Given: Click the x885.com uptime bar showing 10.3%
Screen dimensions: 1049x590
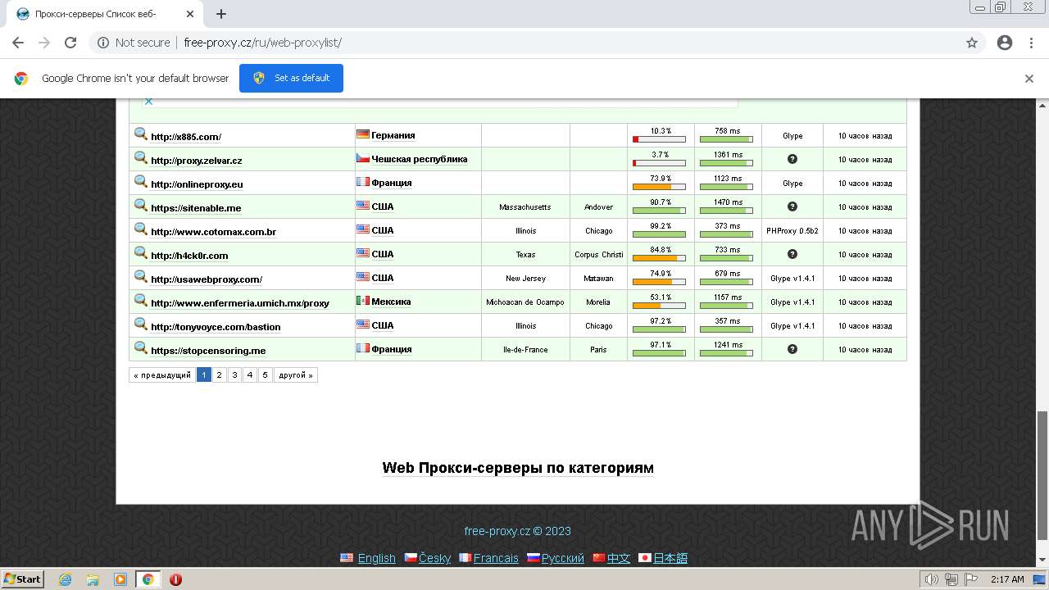Looking at the screenshot, I should tap(659, 139).
